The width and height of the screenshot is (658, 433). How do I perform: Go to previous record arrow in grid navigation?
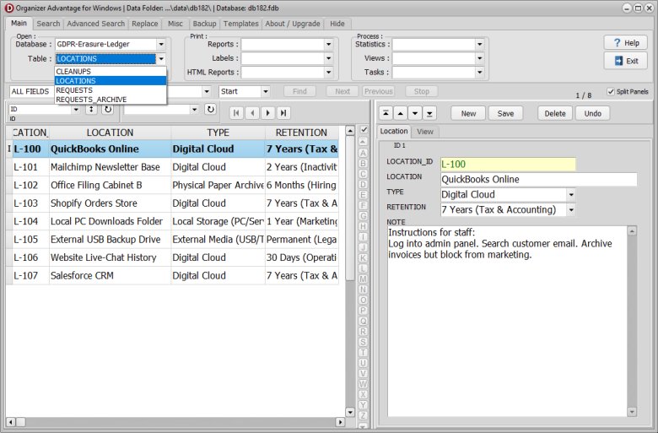(x=252, y=113)
